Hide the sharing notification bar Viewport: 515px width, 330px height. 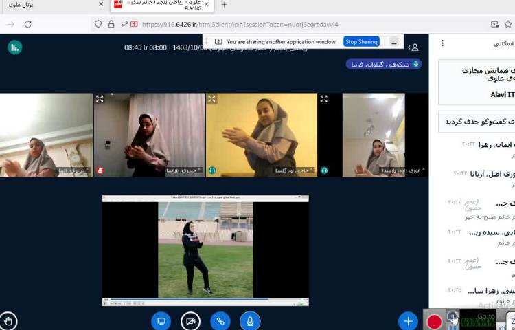pos(394,42)
